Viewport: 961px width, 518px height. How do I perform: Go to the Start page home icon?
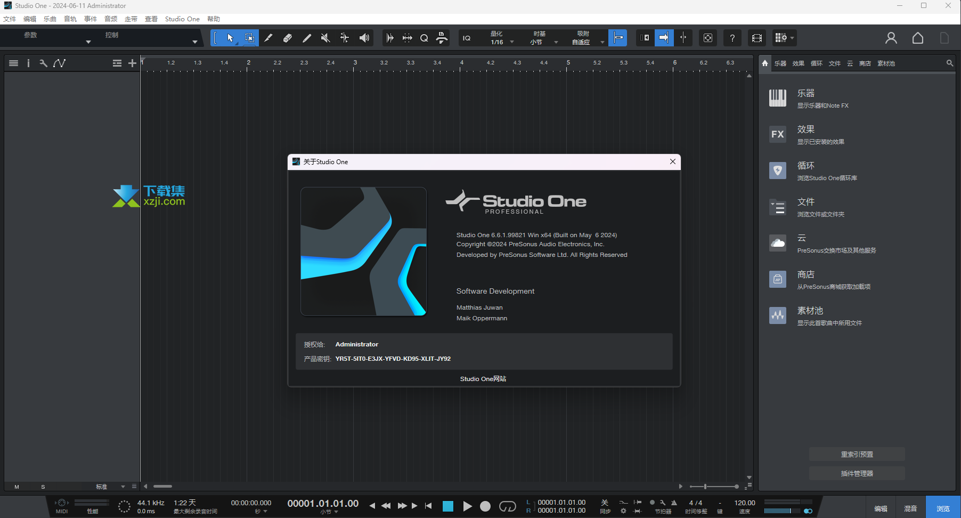coord(918,38)
